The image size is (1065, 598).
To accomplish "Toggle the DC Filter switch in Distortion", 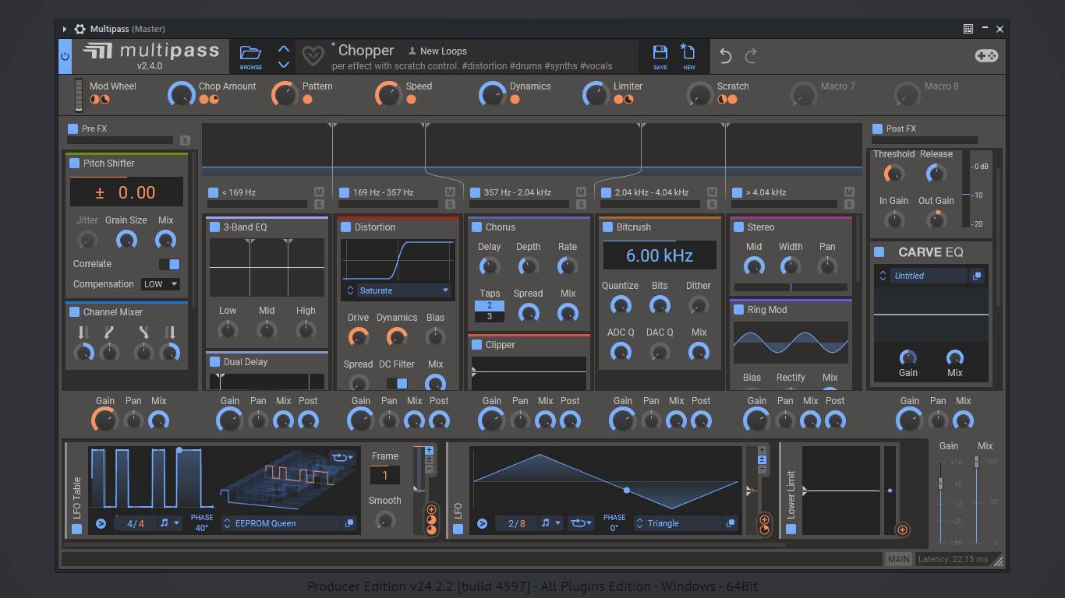I will click(x=397, y=383).
